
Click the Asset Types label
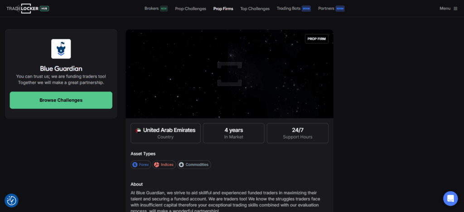click(143, 154)
